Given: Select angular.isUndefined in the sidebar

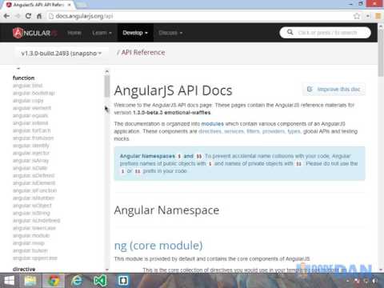Looking at the screenshot, I should pos(36,221).
